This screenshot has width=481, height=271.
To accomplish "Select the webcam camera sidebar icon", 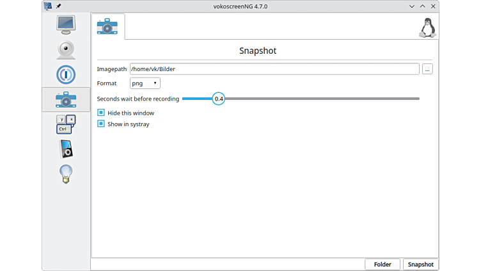I will [66, 49].
